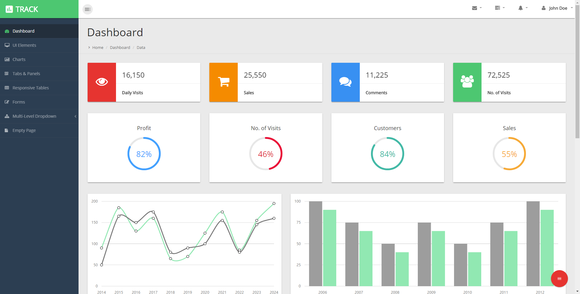Click the monitor icon next to UI Elements

[7, 45]
